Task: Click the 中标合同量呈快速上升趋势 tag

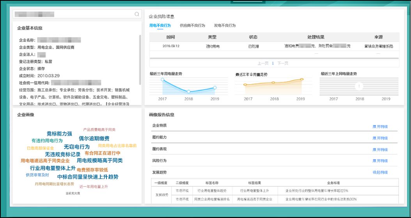Action: point(88,177)
